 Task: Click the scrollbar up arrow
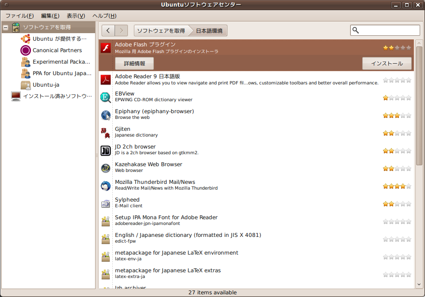tap(419, 43)
